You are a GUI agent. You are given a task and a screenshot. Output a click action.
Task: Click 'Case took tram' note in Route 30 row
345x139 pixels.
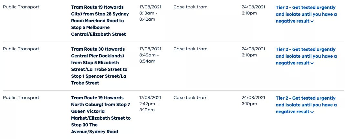click(x=190, y=49)
